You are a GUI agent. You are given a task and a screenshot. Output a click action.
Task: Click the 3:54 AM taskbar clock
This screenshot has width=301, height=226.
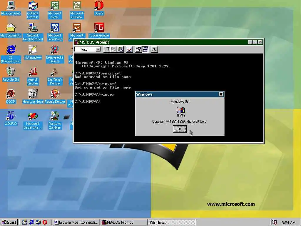(x=289, y=222)
